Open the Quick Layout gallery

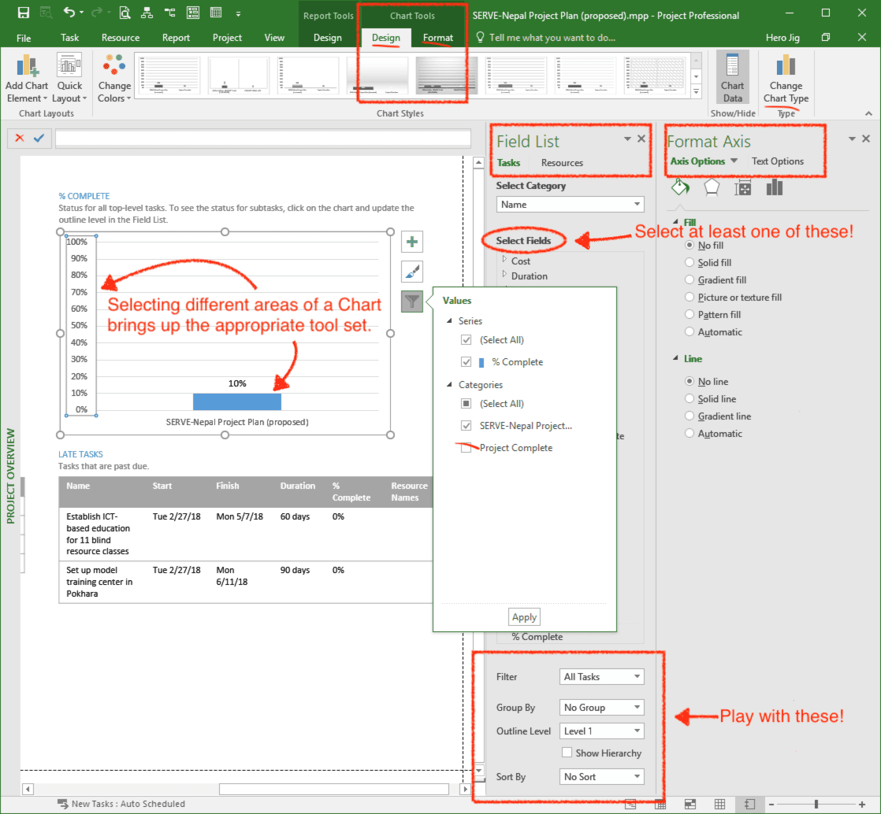[x=69, y=78]
